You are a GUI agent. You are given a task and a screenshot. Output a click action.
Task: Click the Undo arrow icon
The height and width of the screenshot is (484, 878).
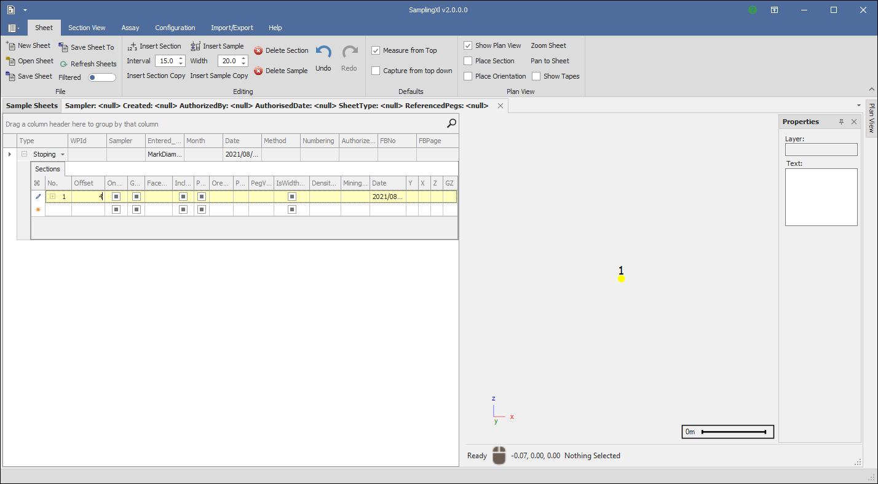coord(323,53)
